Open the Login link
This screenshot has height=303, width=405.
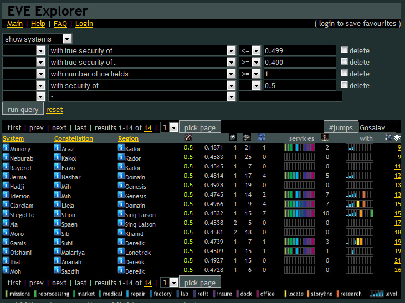84,24
